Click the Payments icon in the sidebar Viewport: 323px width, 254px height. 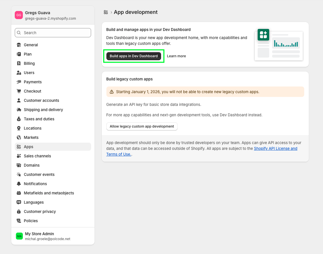click(19, 82)
